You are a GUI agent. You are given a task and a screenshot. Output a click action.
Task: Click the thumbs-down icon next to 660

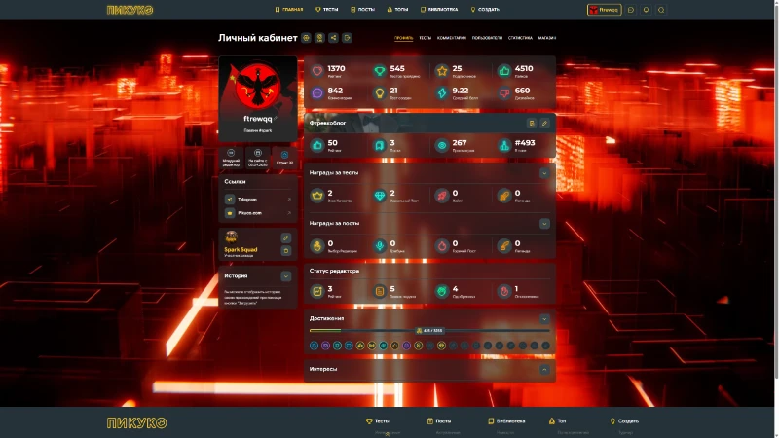coord(504,92)
